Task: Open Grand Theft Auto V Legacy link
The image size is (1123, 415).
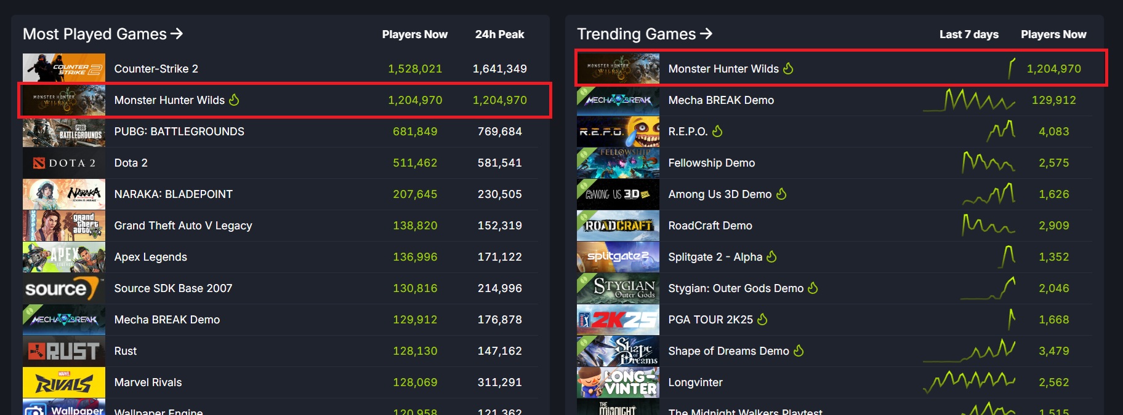Action: point(183,226)
